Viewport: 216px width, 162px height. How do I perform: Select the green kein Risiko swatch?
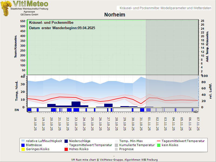(x=159, y=145)
